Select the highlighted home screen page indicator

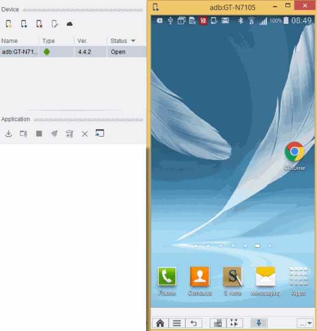(257, 246)
